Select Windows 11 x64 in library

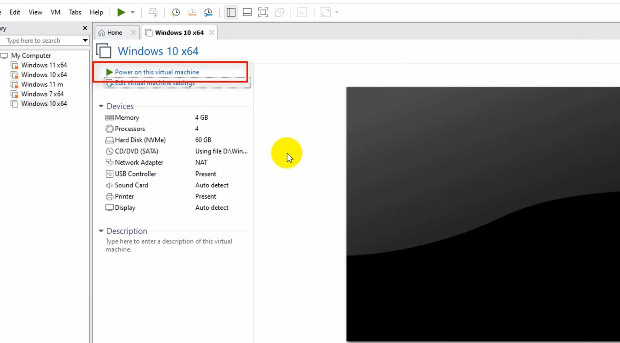coord(44,65)
